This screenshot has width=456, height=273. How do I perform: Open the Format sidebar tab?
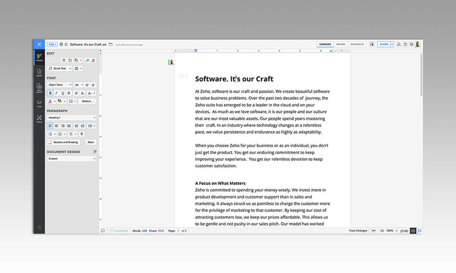39,58
